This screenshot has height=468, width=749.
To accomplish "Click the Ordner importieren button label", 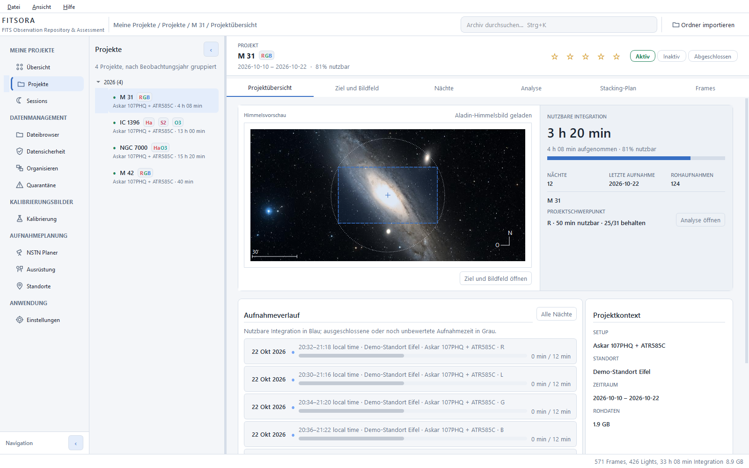I will (x=708, y=25).
